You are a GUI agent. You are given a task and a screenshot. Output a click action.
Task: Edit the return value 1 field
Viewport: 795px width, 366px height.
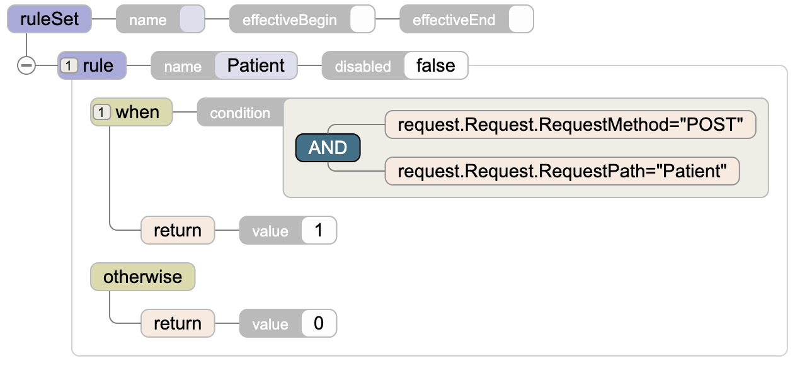[319, 230]
